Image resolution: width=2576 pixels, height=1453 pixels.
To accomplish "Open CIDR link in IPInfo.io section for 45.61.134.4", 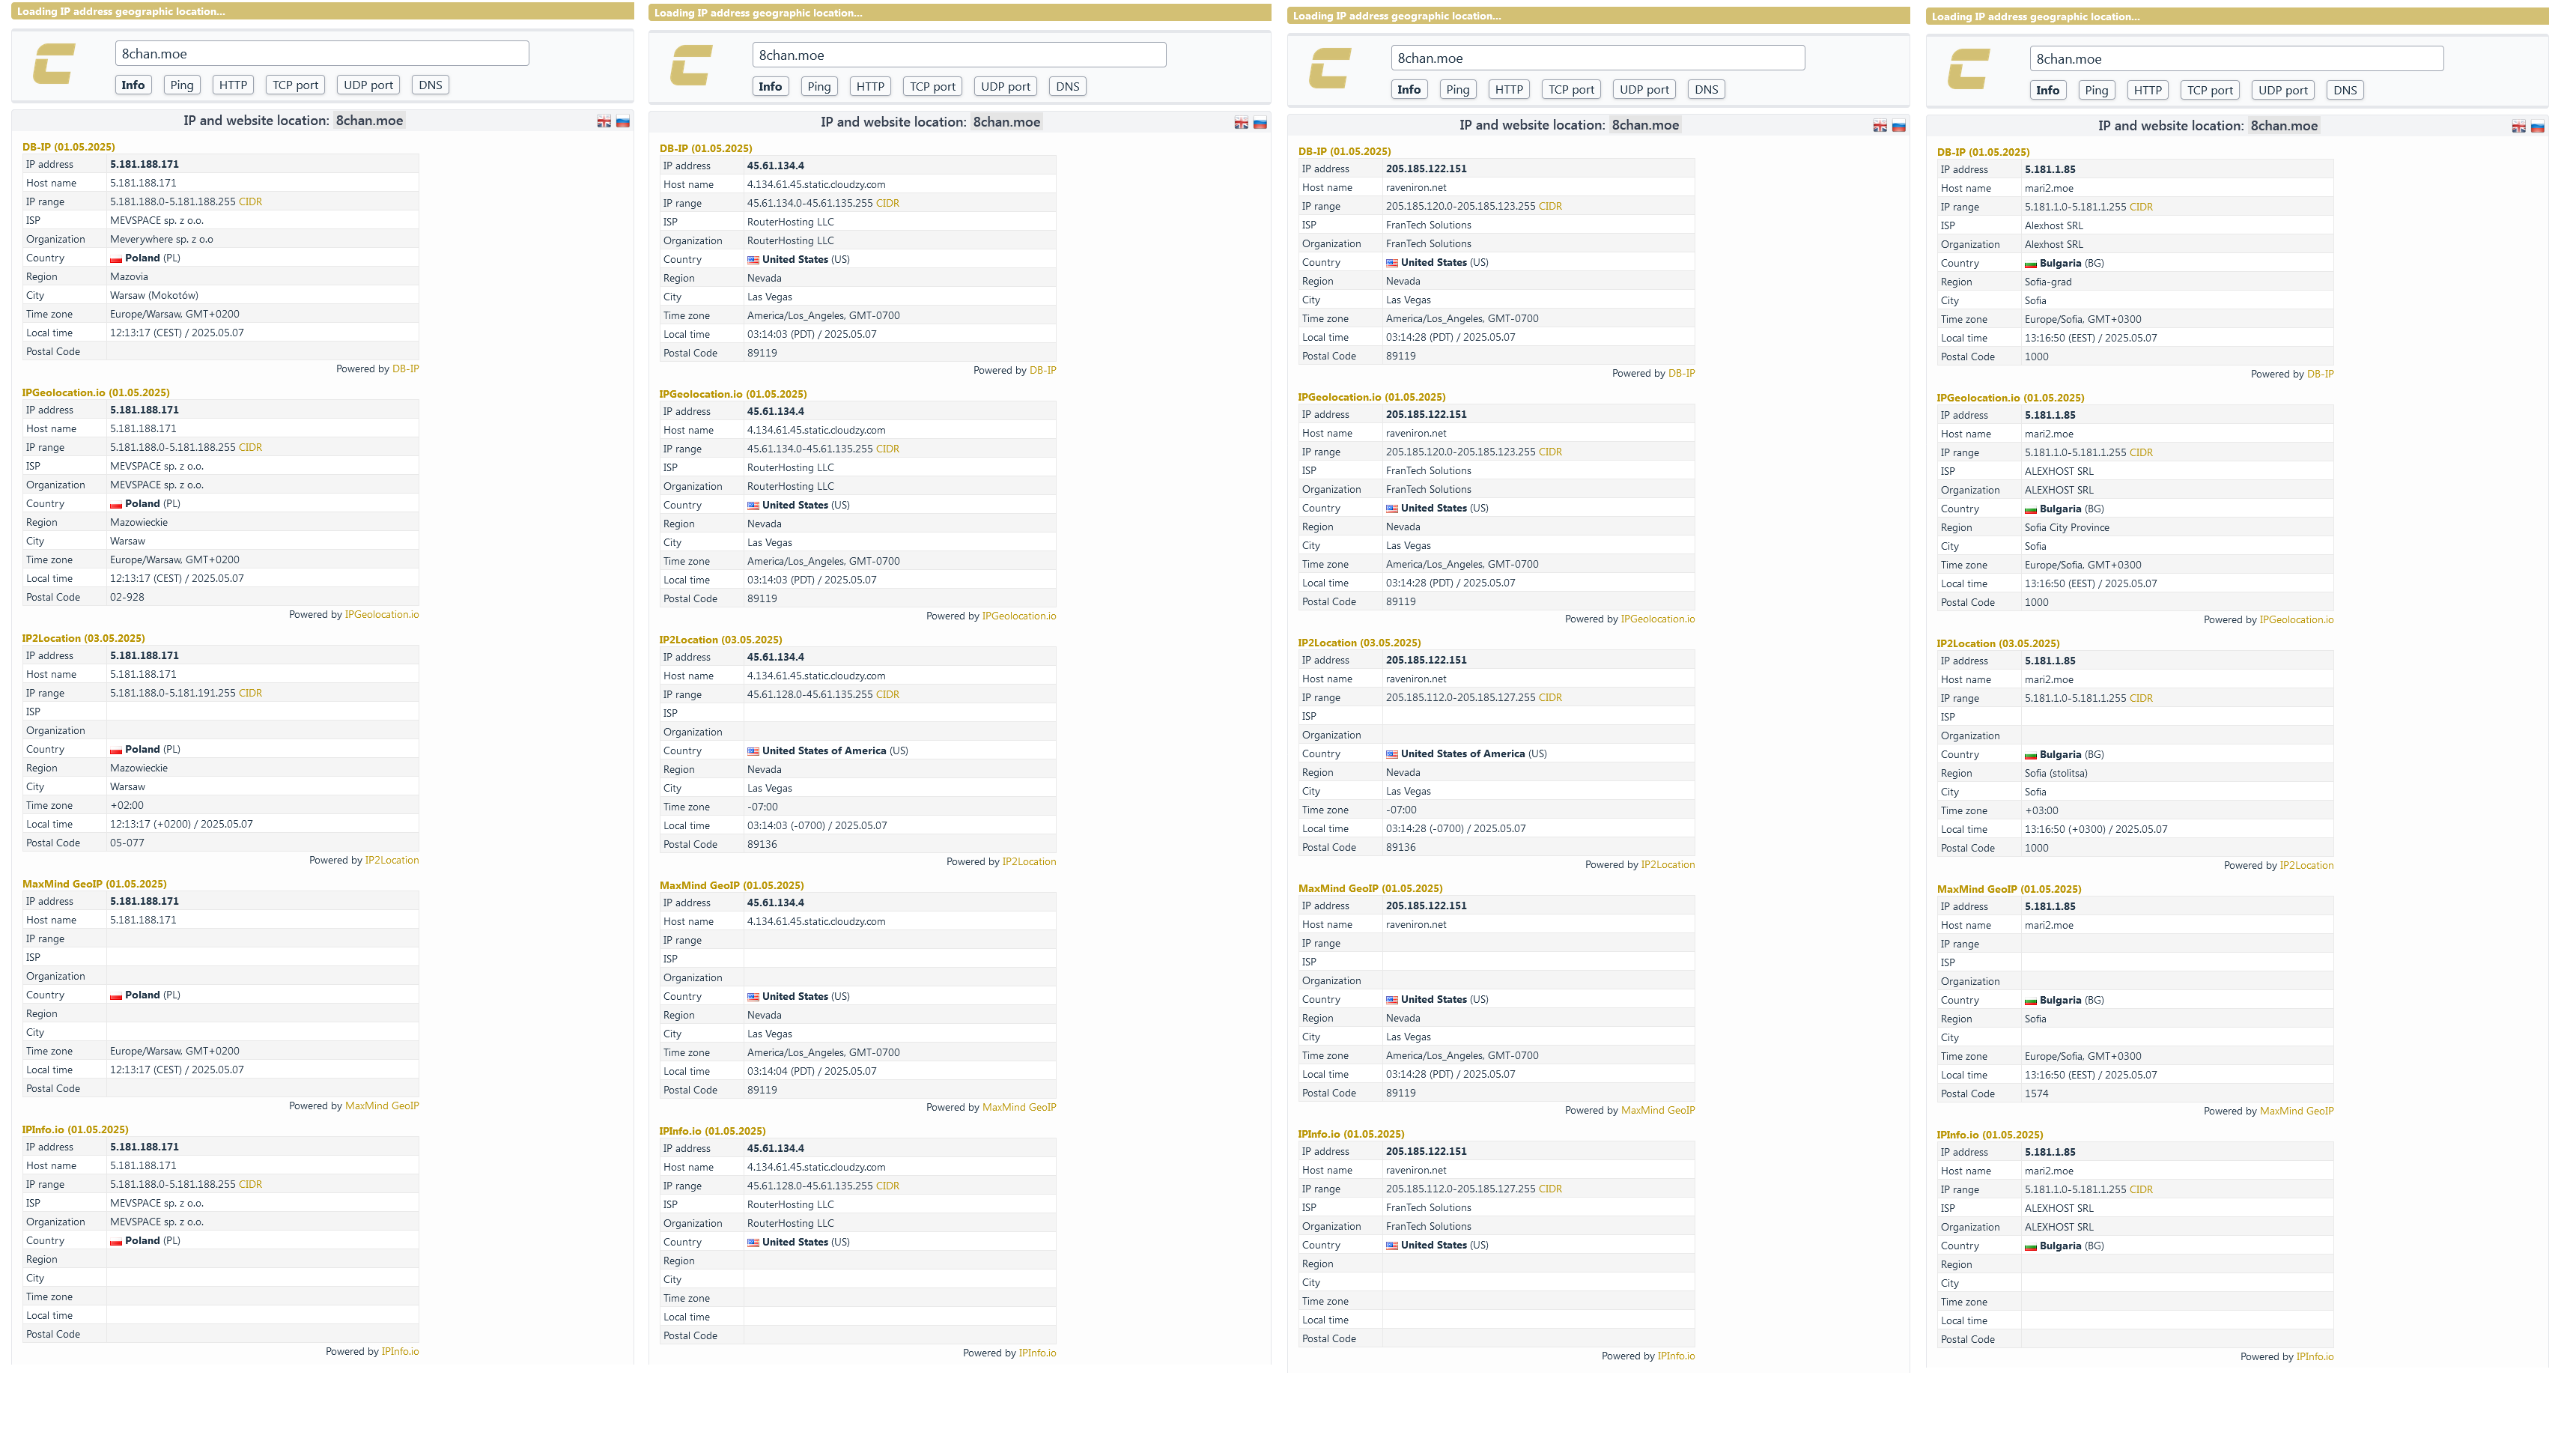I will coord(887,1187).
